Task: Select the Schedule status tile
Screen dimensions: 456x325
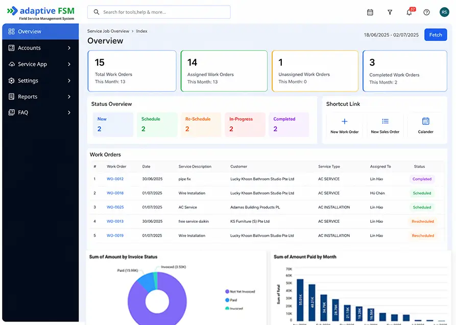Action: pos(157,125)
